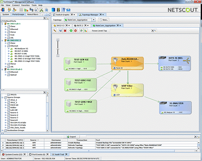Click the Export button in audit trail
The width and height of the screenshot is (202, 161).
click(71, 137)
